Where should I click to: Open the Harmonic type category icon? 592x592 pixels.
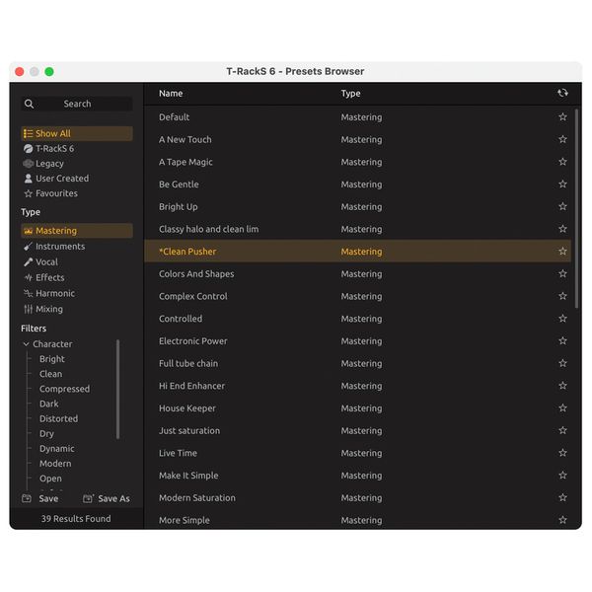coord(28,294)
